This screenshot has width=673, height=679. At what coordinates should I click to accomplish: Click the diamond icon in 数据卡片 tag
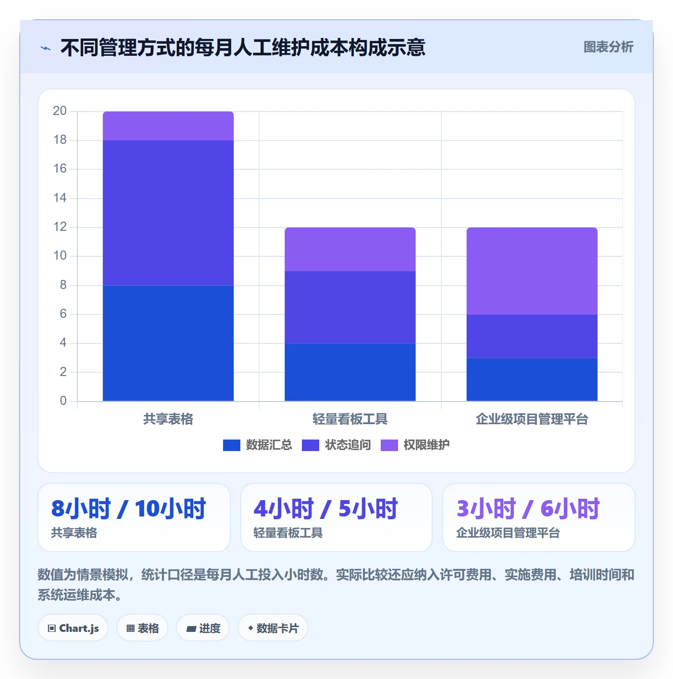[250, 628]
